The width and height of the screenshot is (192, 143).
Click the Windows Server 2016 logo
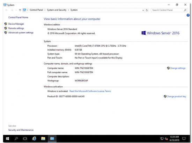coord(160,33)
